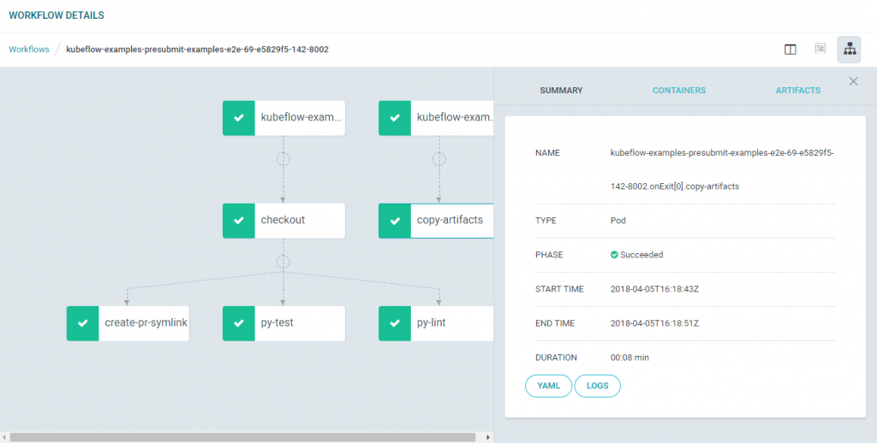Switch to the ARTIFACTS tab
The height and width of the screenshot is (443, 877).
[x=797, y=90]
